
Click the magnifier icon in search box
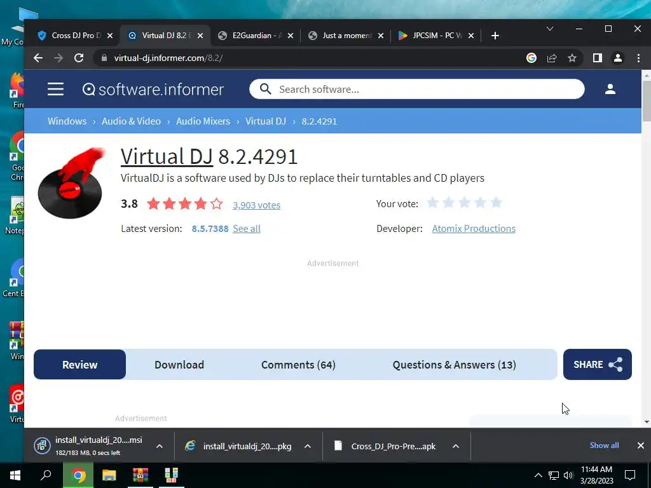coord(265,89)
